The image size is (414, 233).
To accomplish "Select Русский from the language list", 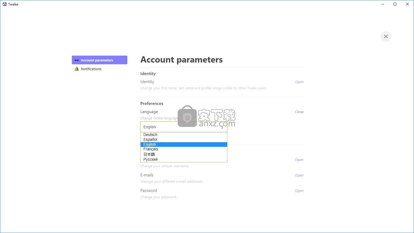I will point(184,159).
